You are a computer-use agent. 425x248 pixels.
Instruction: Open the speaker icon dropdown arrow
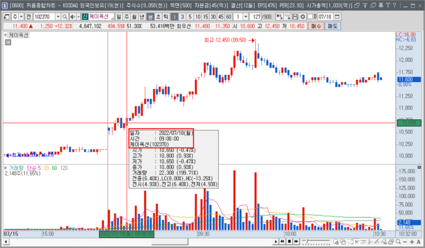click(x=78, y=17)
